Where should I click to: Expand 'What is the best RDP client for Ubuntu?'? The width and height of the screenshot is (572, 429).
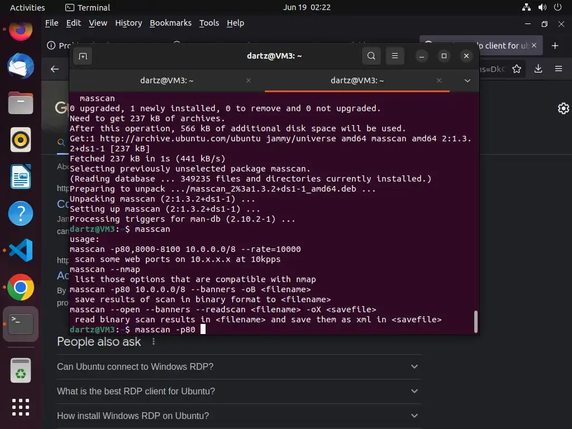[239, 391]
